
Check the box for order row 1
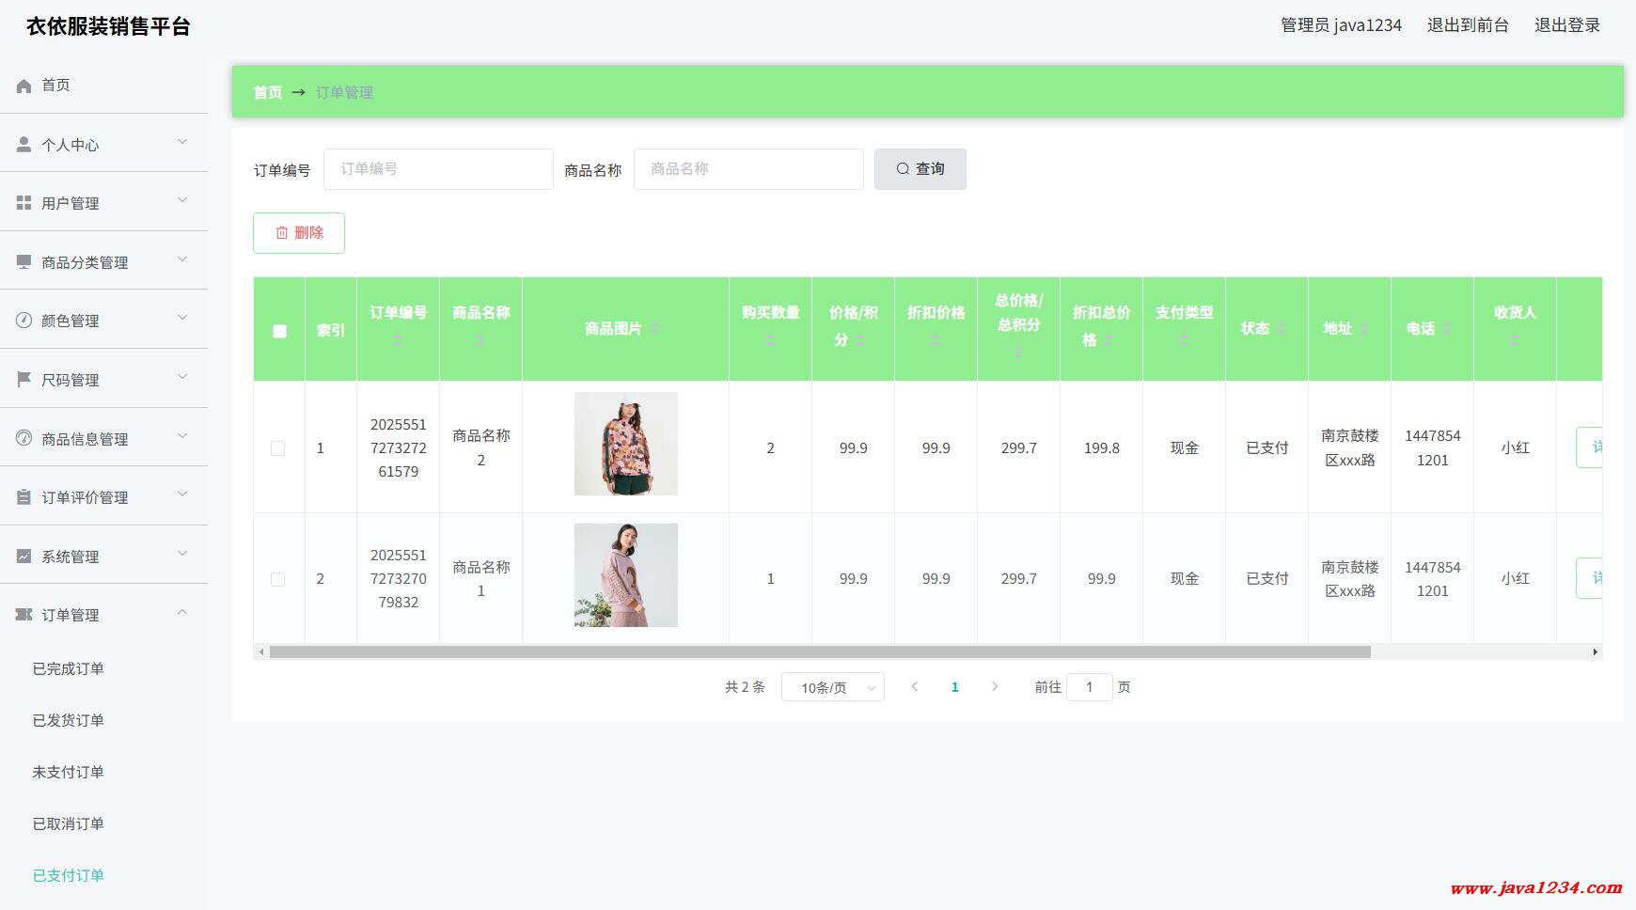click(278, 448)
